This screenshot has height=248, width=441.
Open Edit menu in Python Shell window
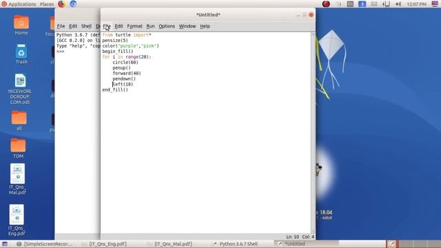[73, 26]
